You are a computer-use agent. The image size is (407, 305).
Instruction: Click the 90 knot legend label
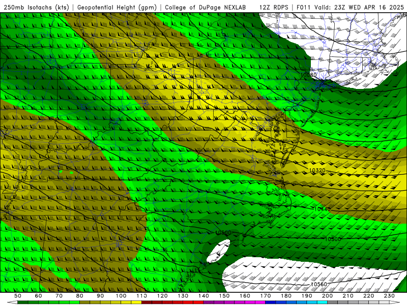tap(100, 296)
